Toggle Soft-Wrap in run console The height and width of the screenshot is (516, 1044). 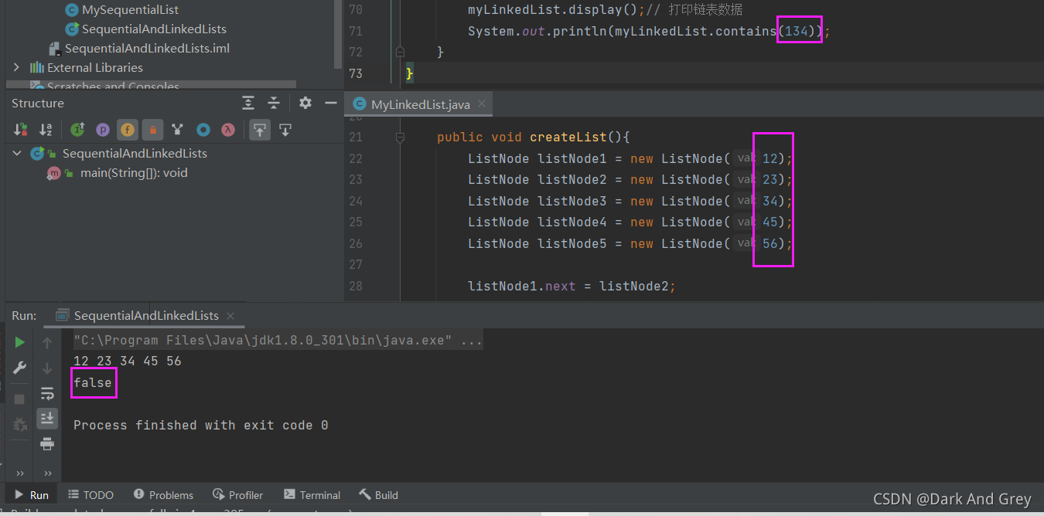coord(47,393)
